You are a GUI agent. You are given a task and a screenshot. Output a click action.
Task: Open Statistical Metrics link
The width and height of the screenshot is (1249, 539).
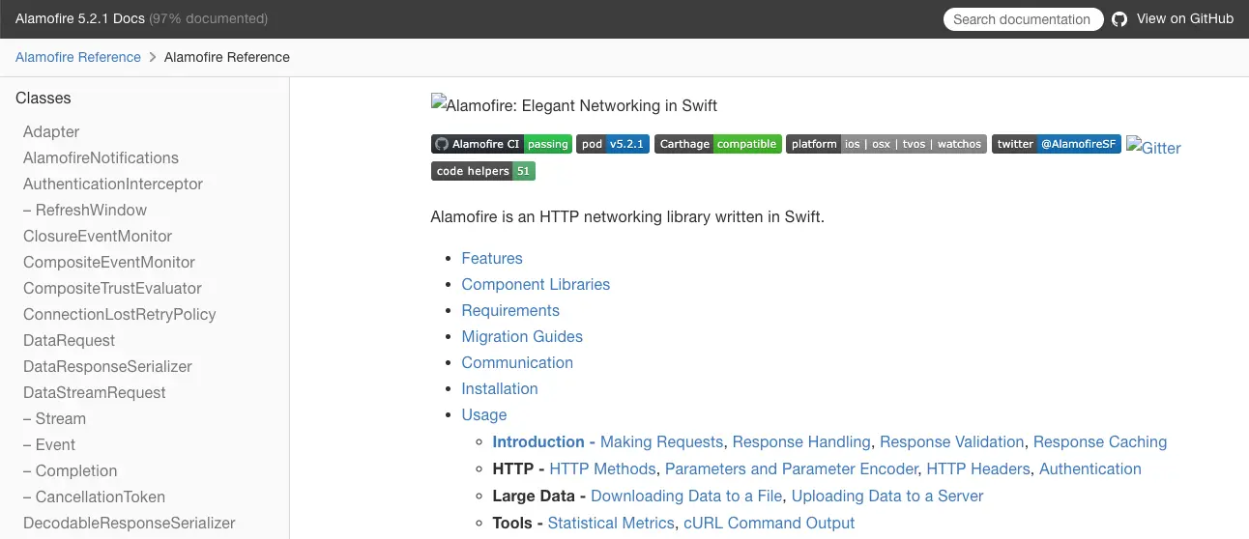tap(611, 523)
